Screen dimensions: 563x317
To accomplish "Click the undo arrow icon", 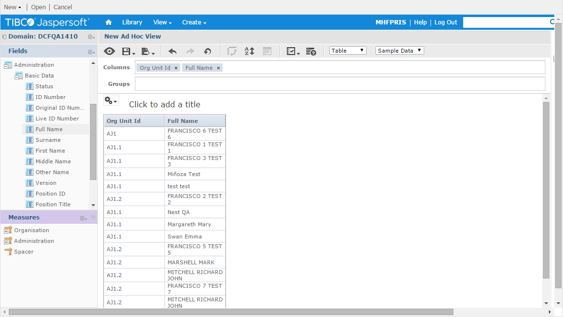I will (172, 51).
